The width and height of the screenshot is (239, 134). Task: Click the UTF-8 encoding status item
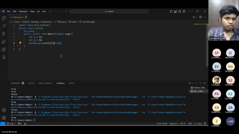(x=183, y=124)
